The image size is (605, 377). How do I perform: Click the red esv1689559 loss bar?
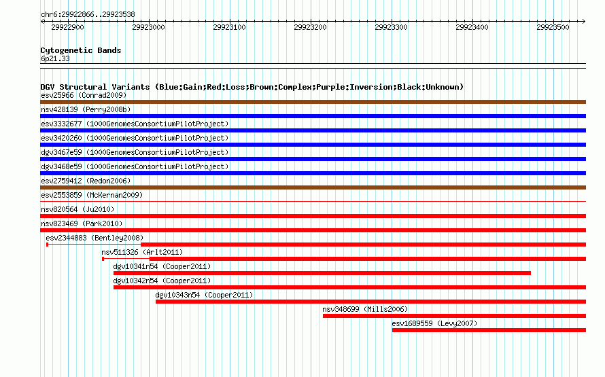[489, 330]
